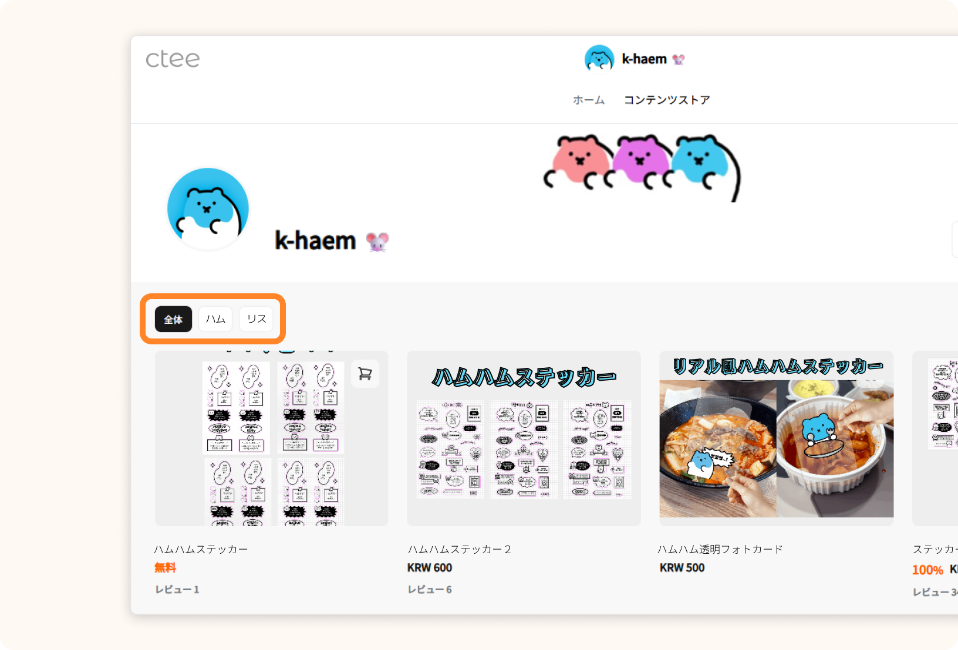The image size is (958, 650).
Task: Select the 全体 filter chip
Action: pyautogui.click(x=173, y=319)
